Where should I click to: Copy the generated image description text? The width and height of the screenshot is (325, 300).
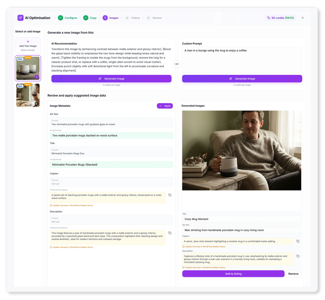[x=298, y=256]
